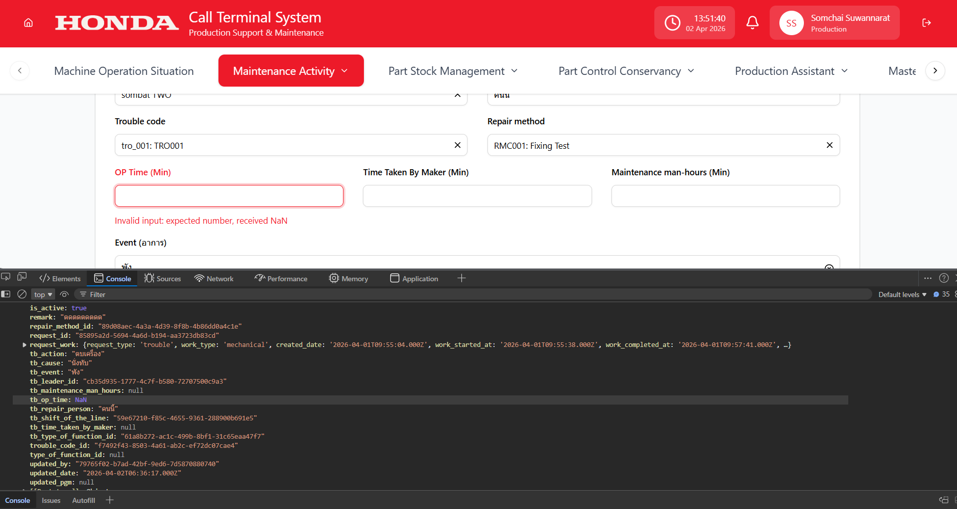This screenshot has height=509, width=957.
Task: Switch to the Network tab
Action: tap(214, 279)
